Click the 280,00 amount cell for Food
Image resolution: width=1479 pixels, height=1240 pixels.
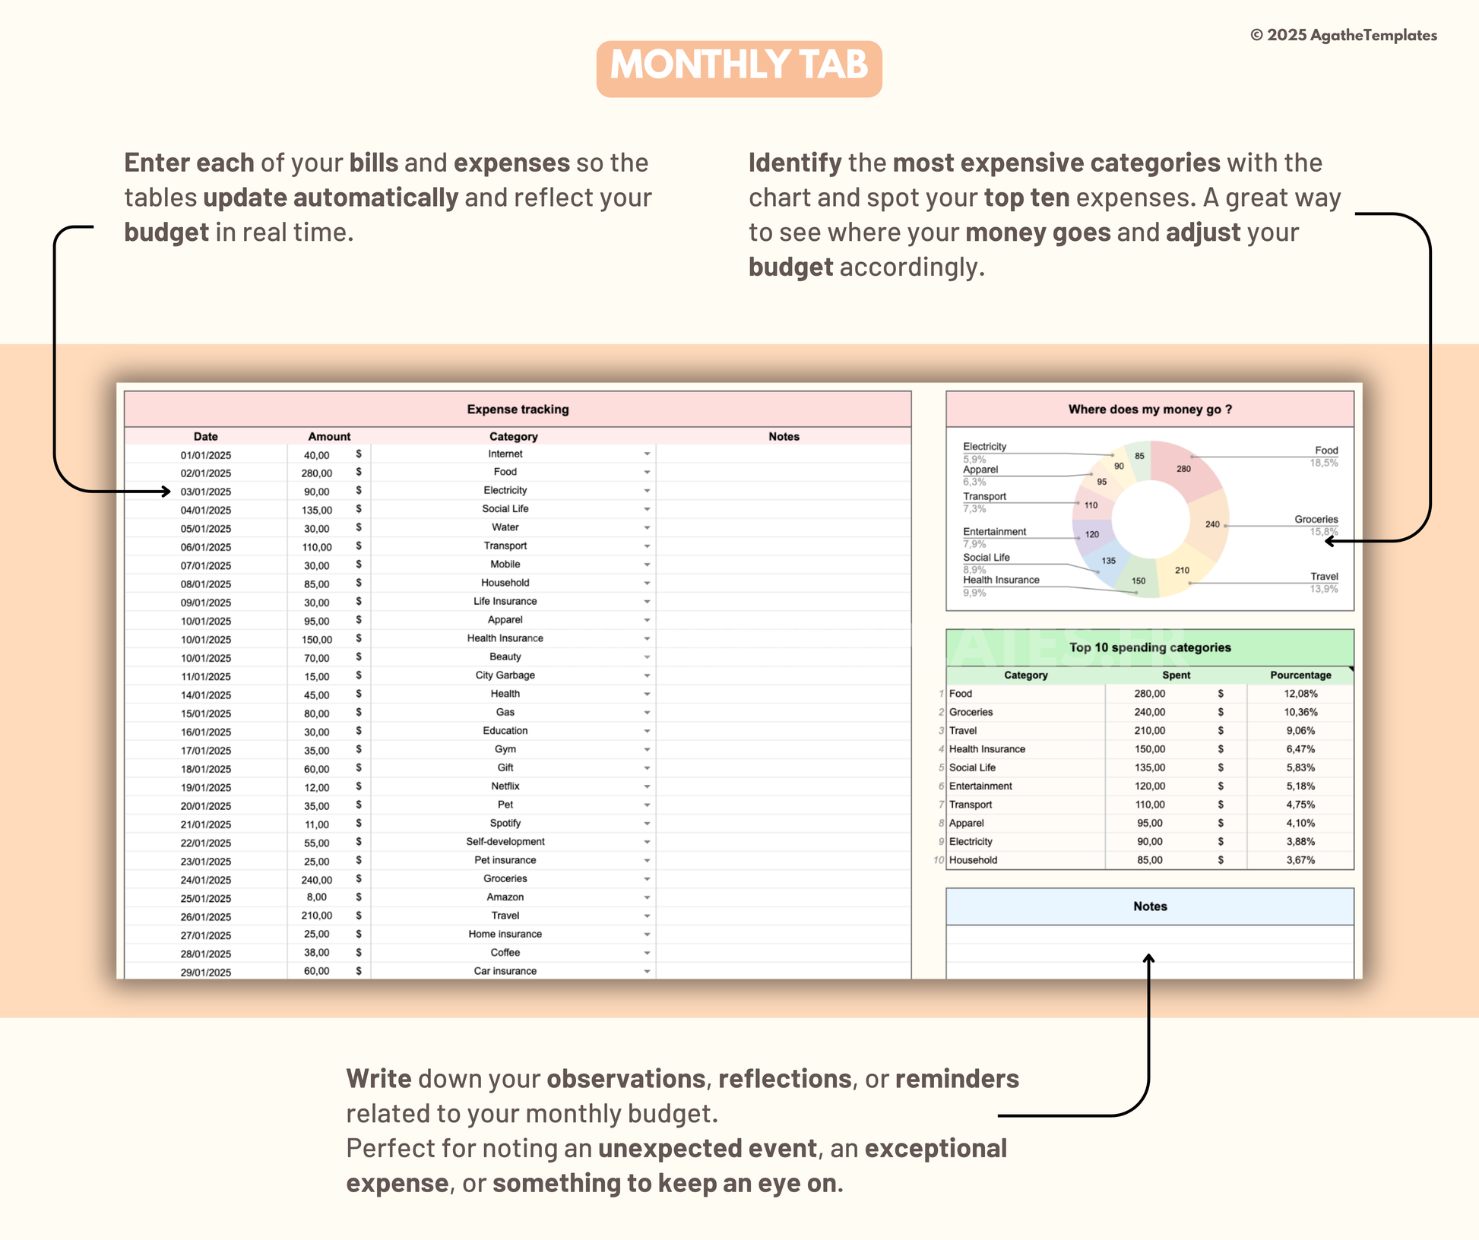pos(316,473)
